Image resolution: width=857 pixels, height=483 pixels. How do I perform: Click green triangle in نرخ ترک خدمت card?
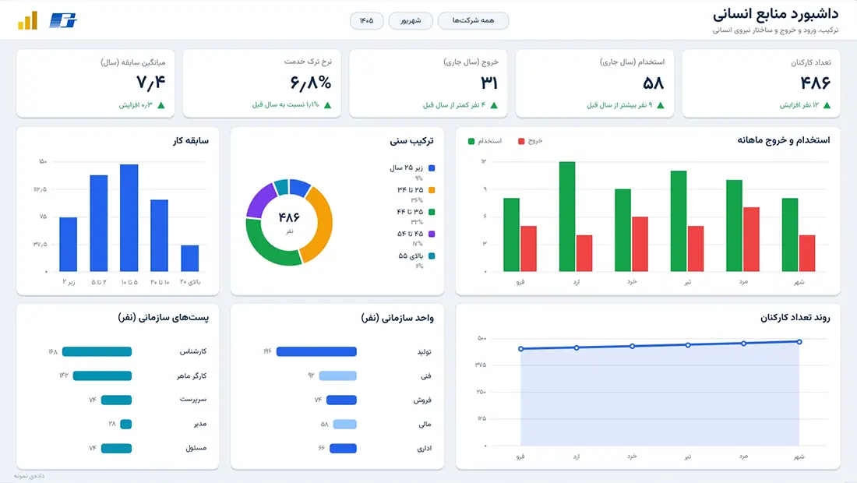tap(327, 105)
